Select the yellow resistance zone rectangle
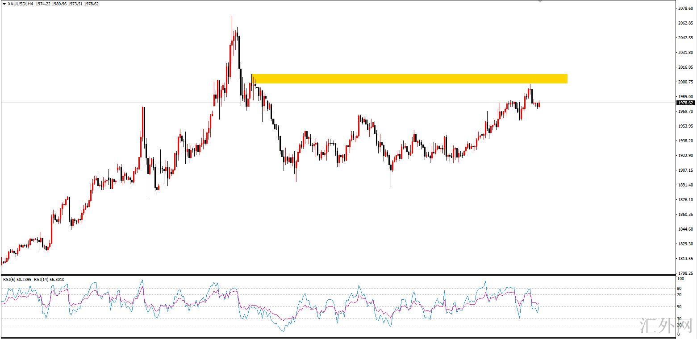 [x=409, y=79]
